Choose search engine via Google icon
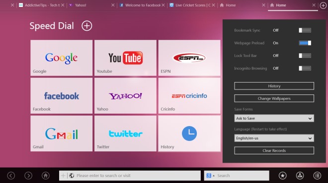This screenshot has width=328, height=183. pyautogui.click(x=209, y=176)
